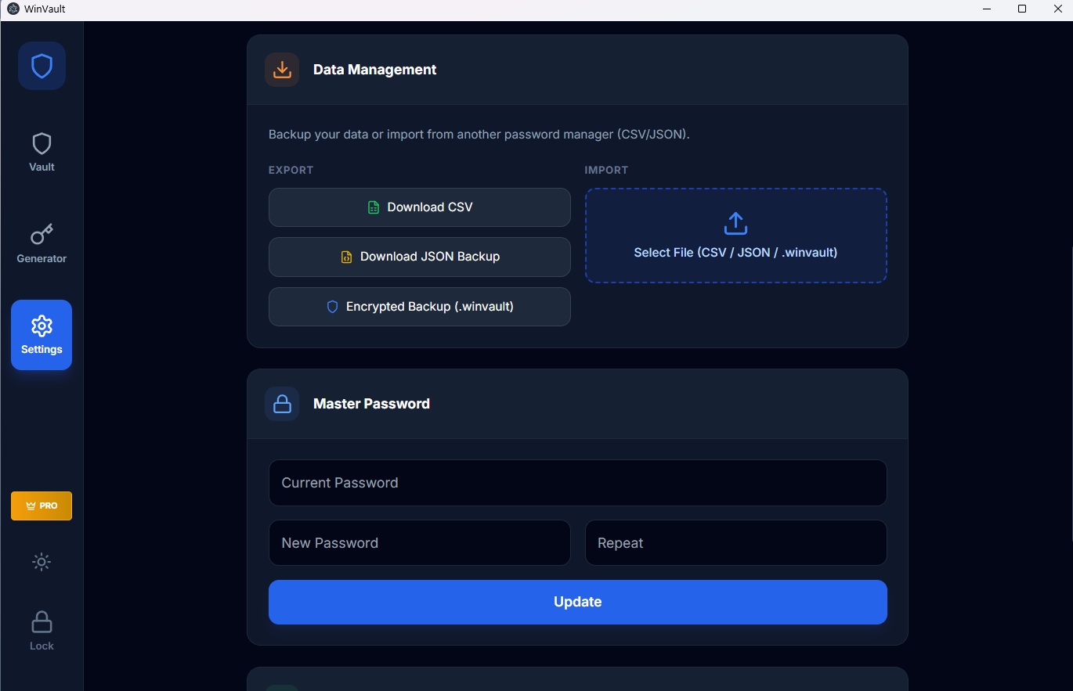Screen dimensions: 1073x691
Task: Toggle light theme with sun icon
Action: 42,562
